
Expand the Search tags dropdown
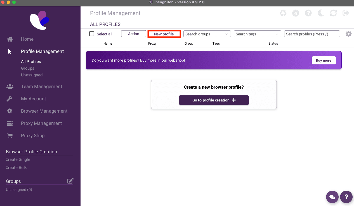(257, 34)
